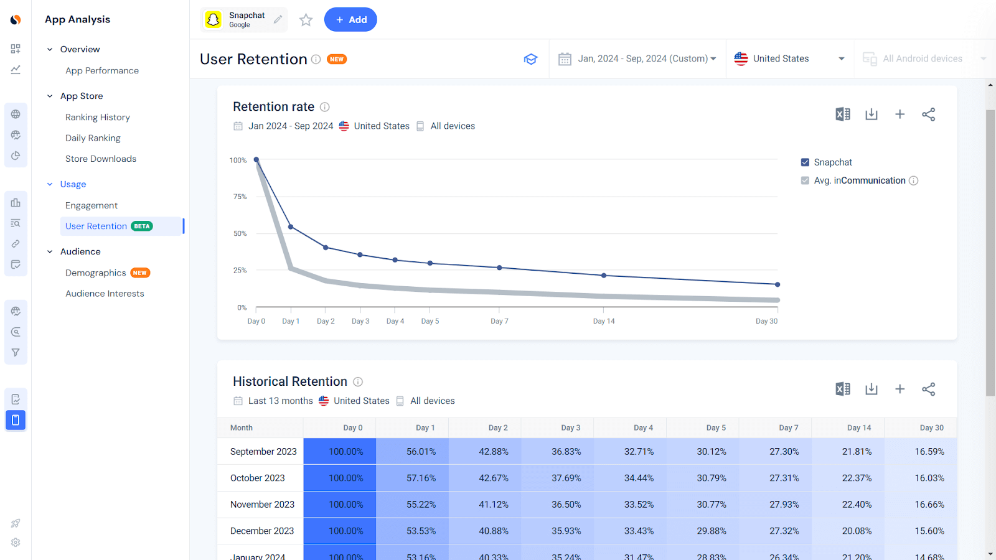Toggle the Avg. inCommunication info tooltip icon
This screenshot has width=996, height=560.
tap(913, 180)
